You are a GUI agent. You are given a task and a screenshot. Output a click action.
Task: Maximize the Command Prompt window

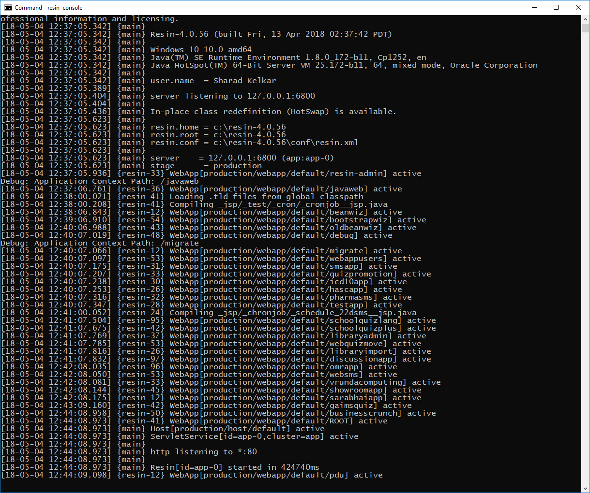556,7
